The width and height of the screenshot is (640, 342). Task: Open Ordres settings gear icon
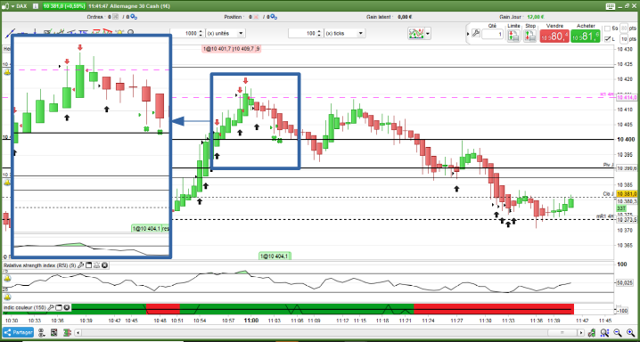click(x=135, y=17)
